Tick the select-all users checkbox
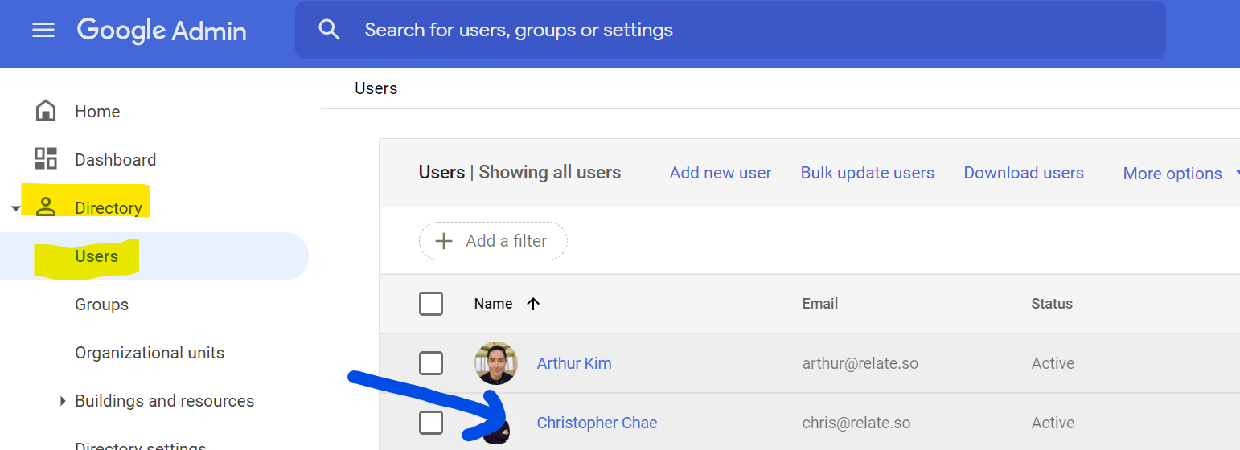Viewport: 1240px width, 450px height. [431, 304]
